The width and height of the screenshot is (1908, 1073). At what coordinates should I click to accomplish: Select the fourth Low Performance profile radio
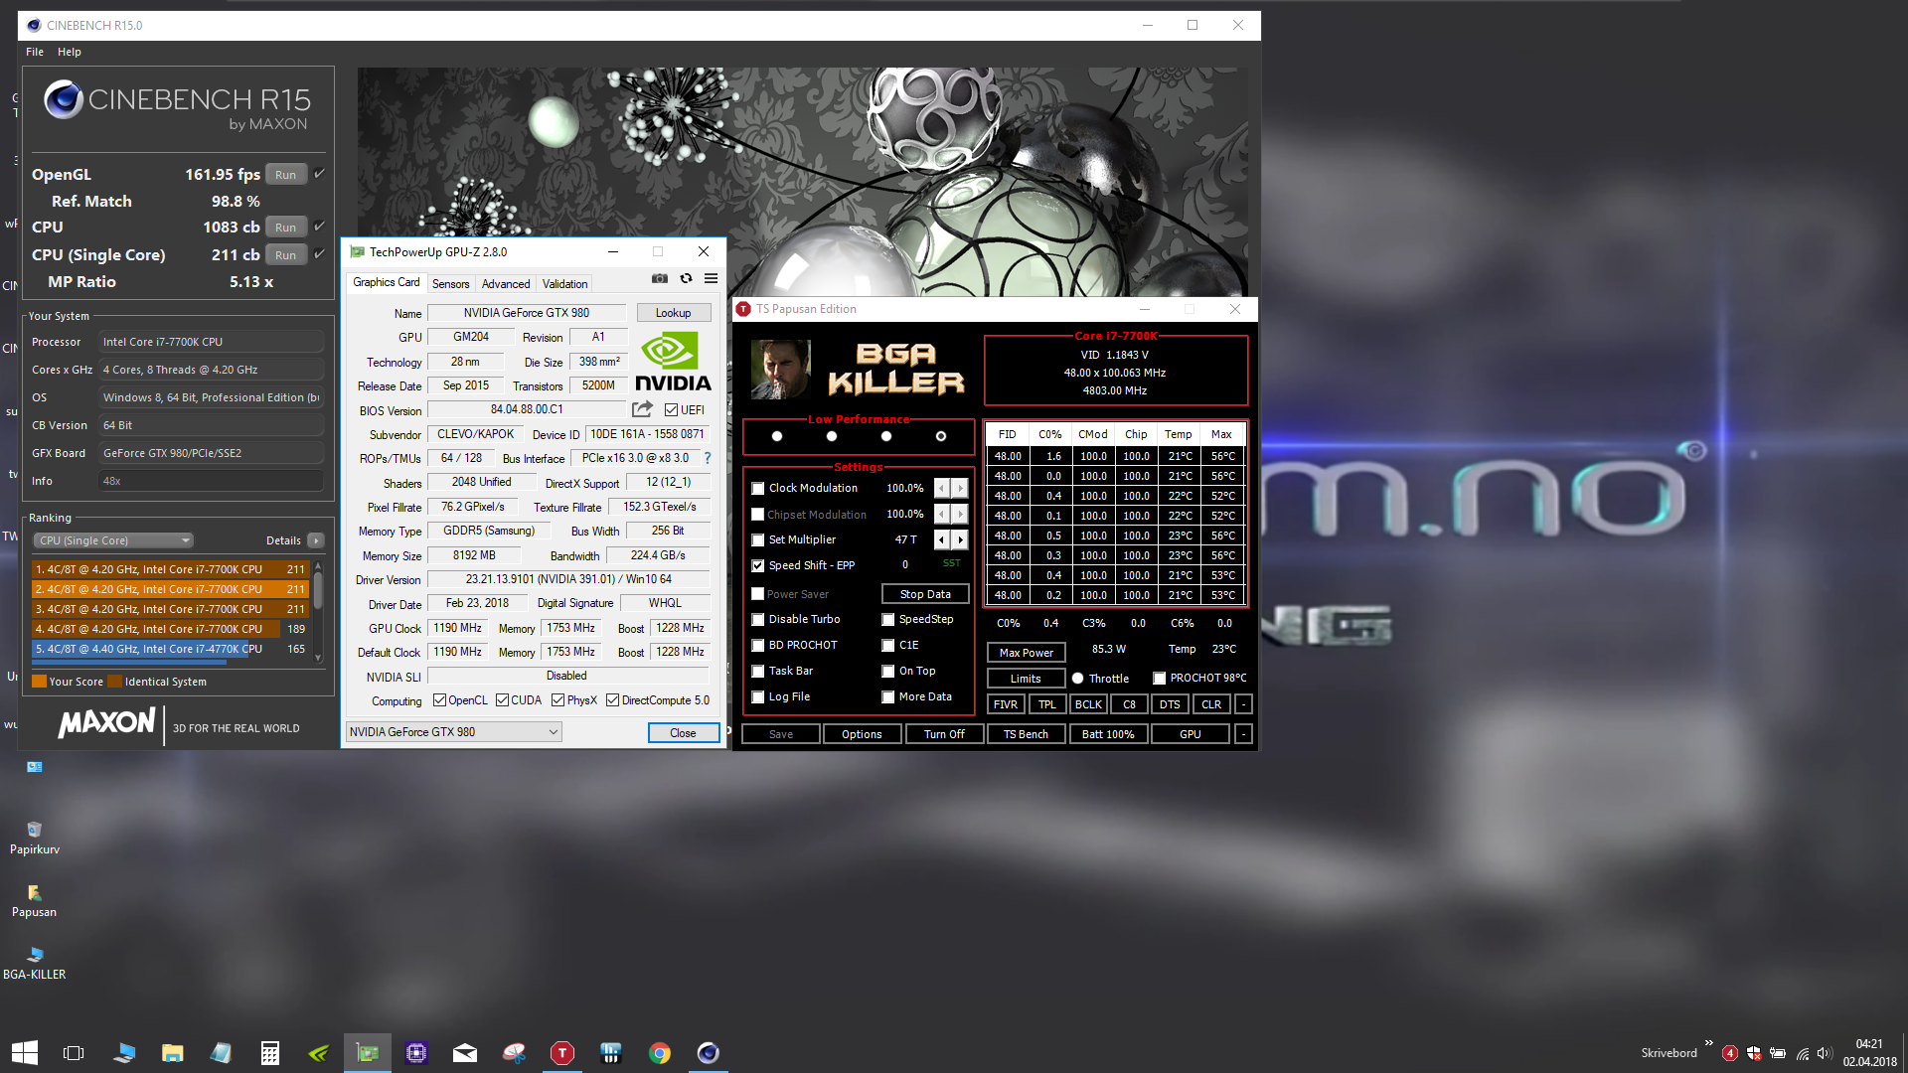point(940,436)
